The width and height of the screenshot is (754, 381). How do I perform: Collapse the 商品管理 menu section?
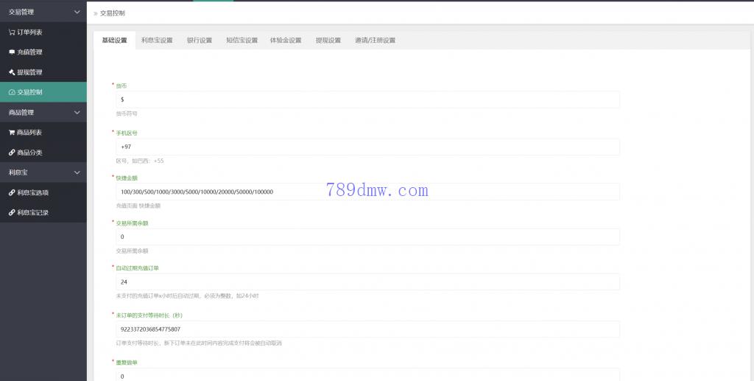coord(77,112)
